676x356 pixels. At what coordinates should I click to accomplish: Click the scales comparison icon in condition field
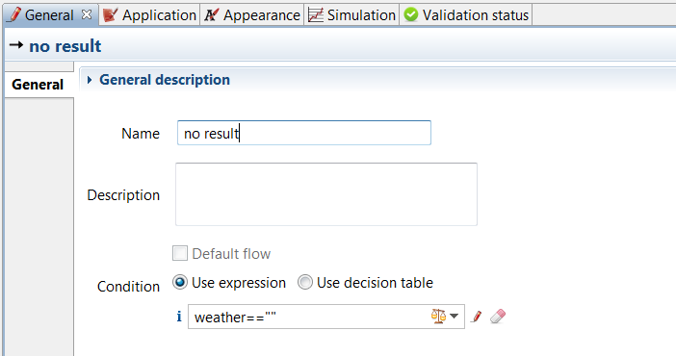point(438,317)
